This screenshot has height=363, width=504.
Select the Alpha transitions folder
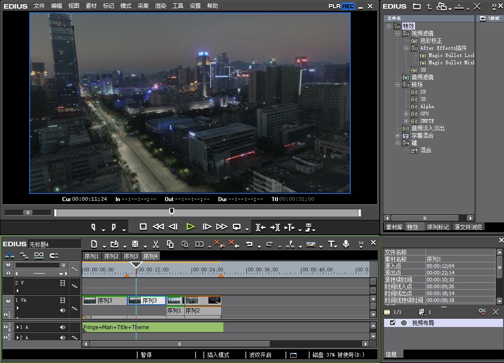(427, 106)
